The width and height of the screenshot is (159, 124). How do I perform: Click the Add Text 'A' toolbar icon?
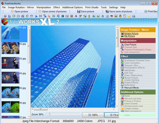76,16
